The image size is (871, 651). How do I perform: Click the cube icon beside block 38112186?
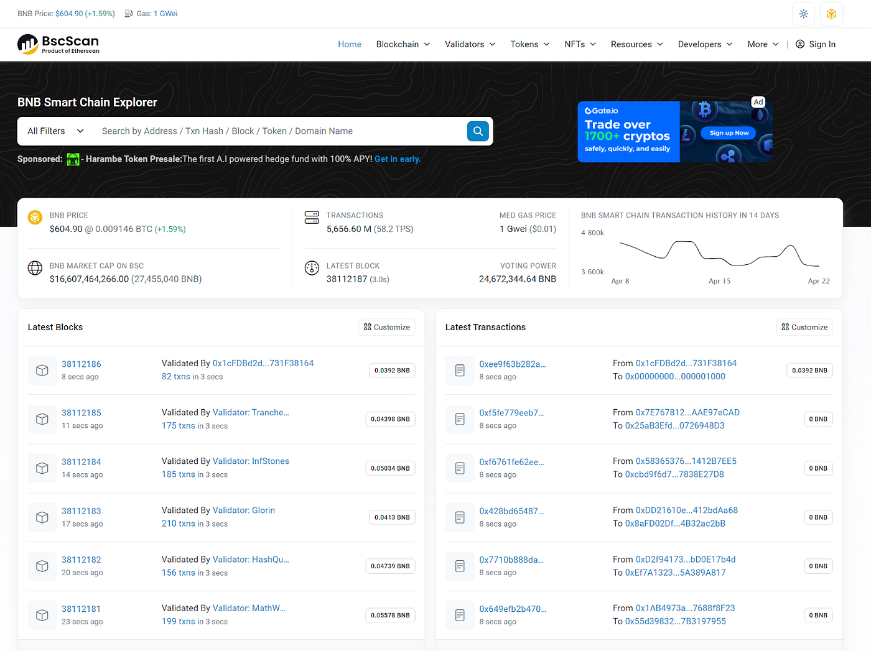[x=42, y=370]
